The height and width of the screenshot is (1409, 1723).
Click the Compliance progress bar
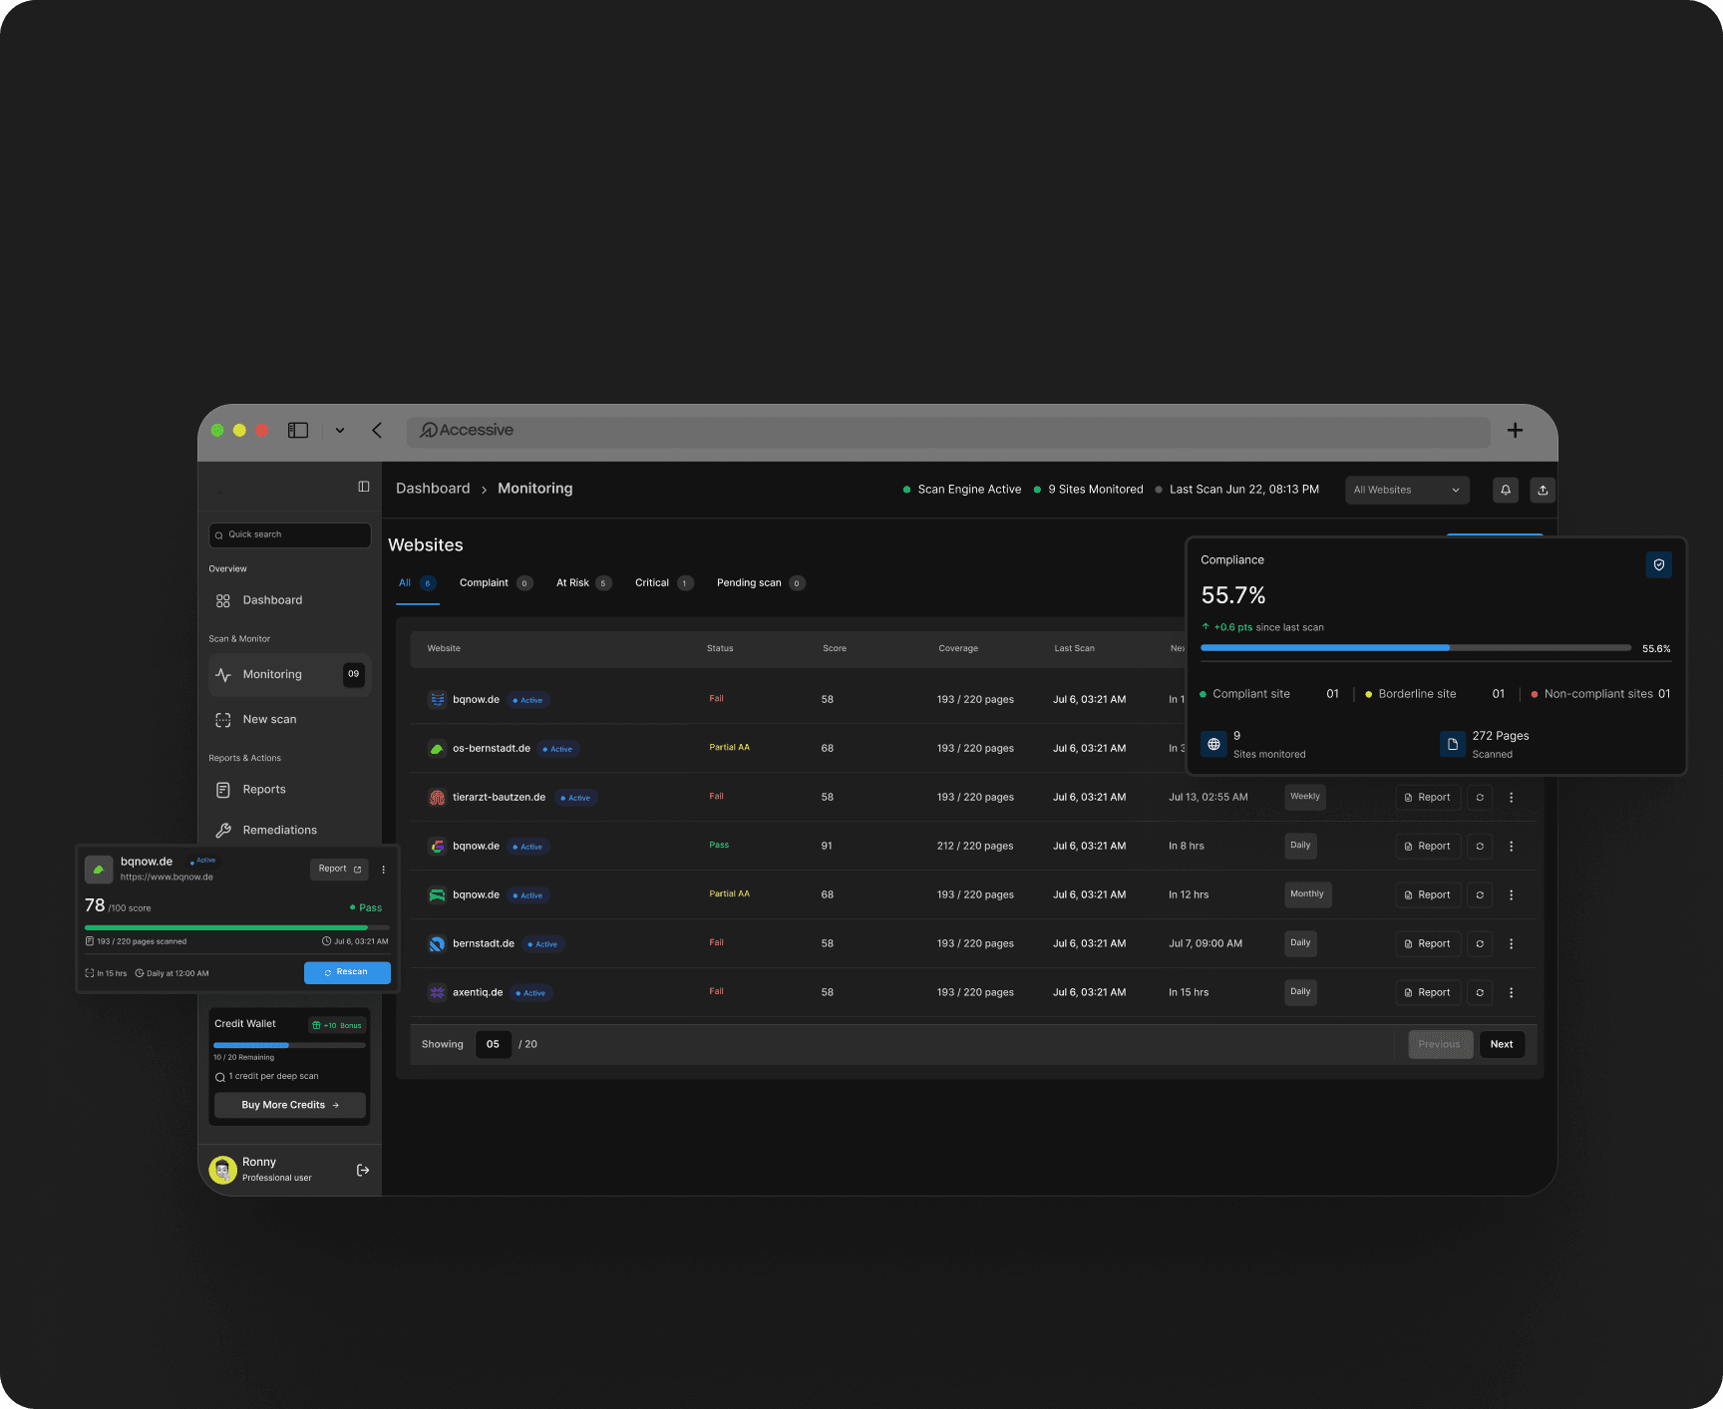click(x=1416, y=648)
